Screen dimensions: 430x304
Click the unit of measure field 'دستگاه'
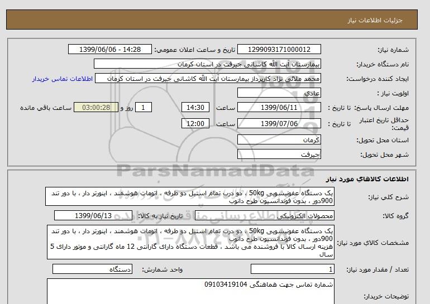[92, 269]
